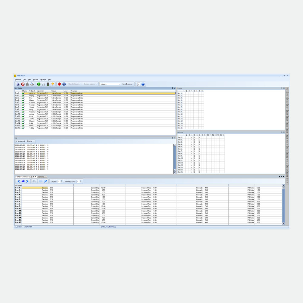This screenshot has width=303, height=303.
Task: Click the red X close-session toolbar icon
Action: tap(23, 84)
